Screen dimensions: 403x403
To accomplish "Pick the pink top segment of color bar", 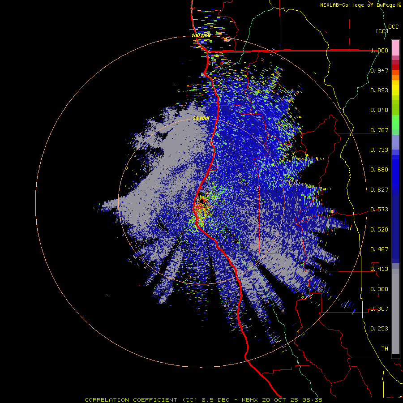I will pyautogui.click(x=395, y=47).
